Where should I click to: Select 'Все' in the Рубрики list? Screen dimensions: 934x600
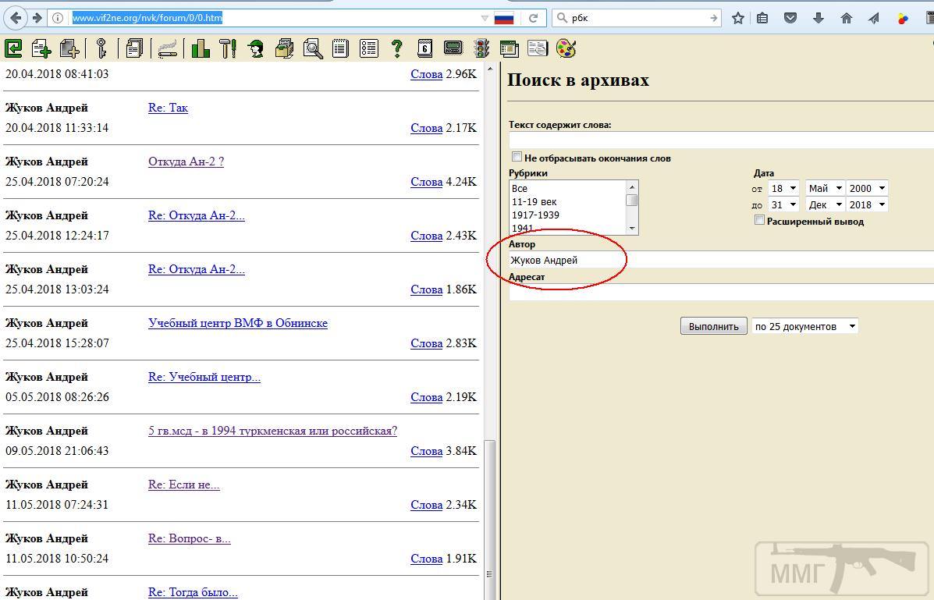click(x=520, y=188)
